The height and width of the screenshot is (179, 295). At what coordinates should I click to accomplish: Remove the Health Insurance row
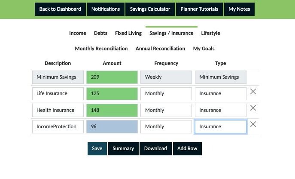coord(253,108)
